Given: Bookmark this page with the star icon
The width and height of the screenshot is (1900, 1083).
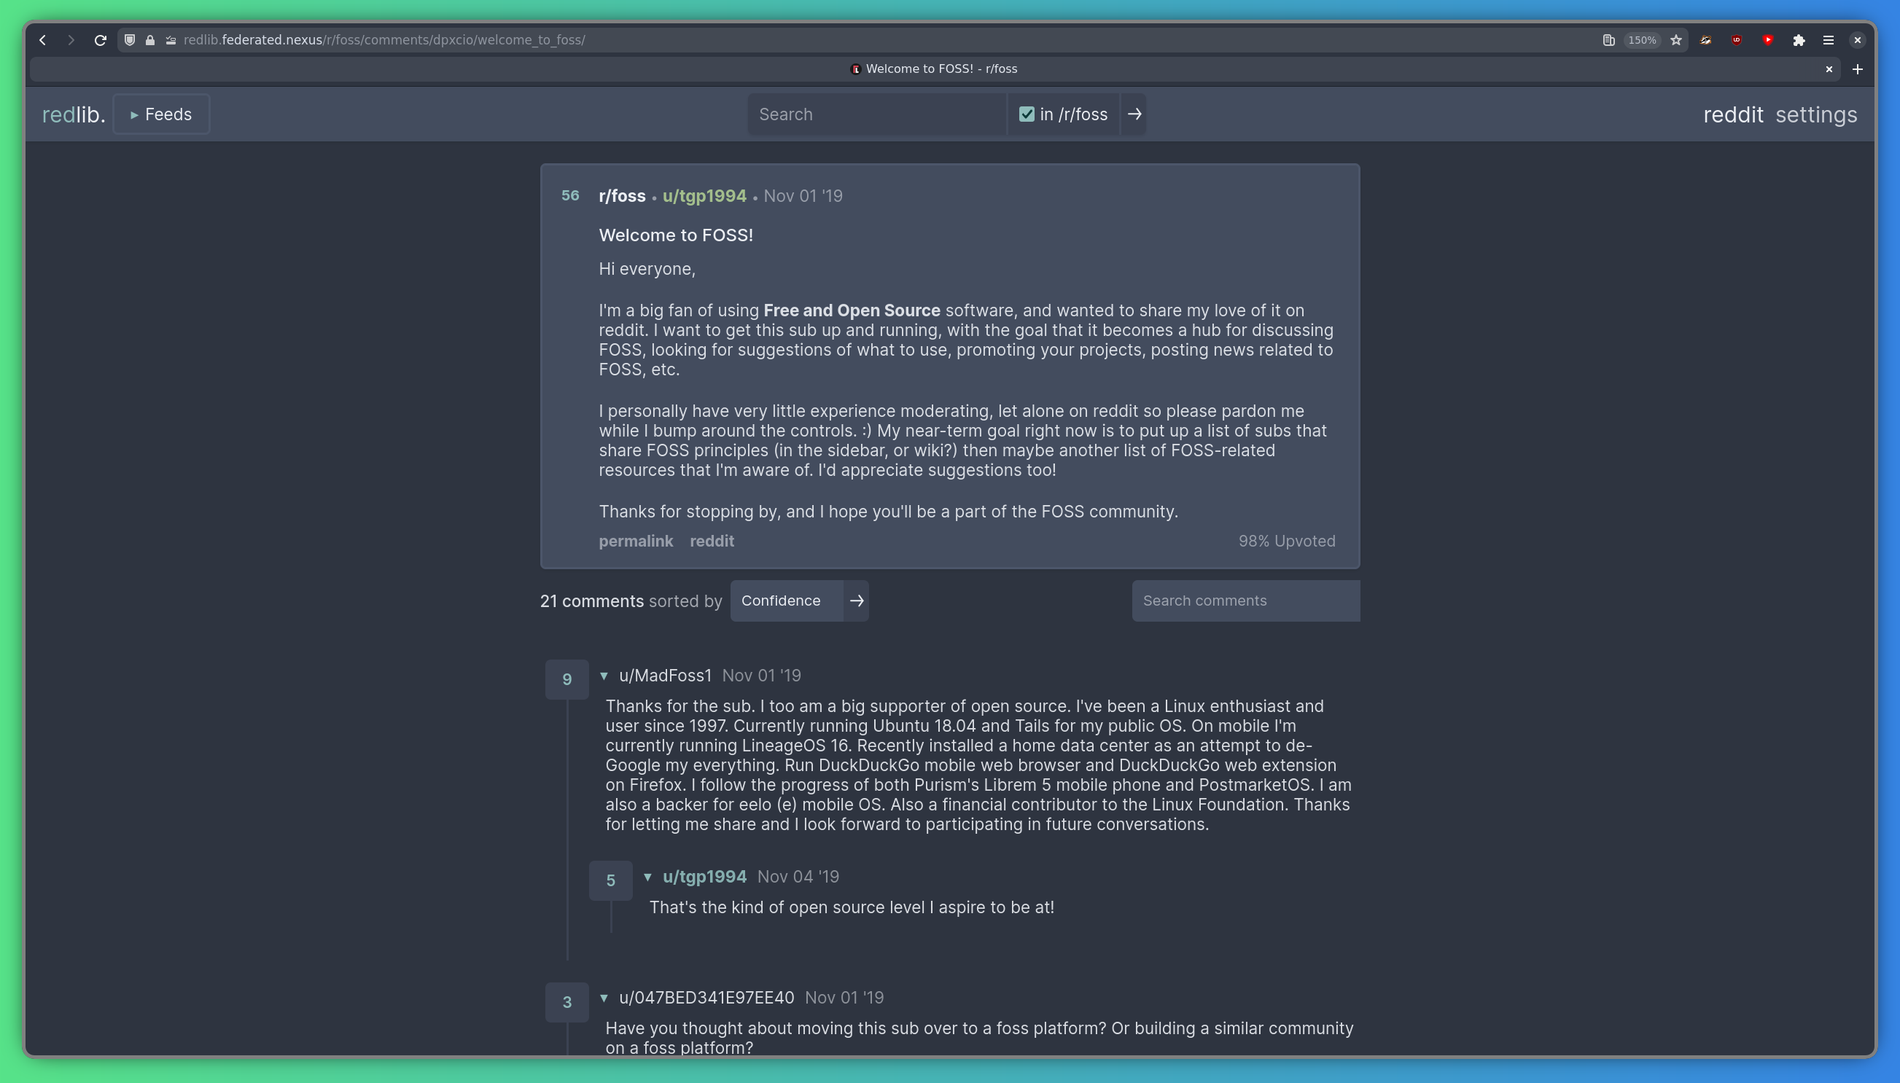Looking at the screenshot, I should coord(1676,40).
